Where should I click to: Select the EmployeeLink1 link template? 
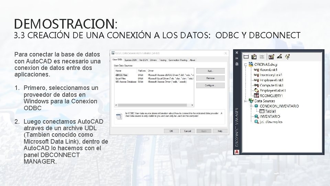point(268,80)
